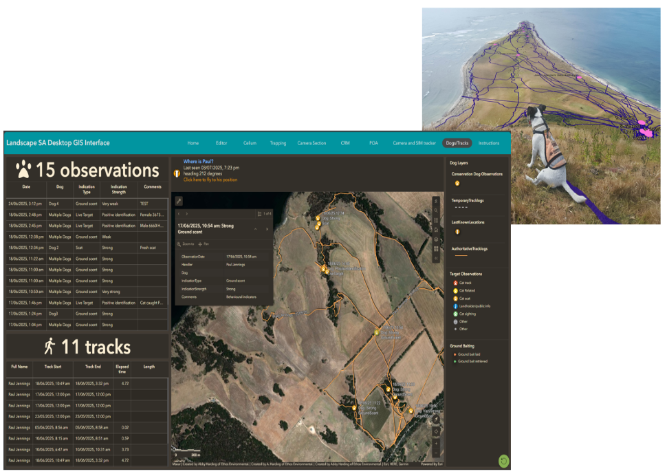The height and width of the screenshot is (476, 667).
Task: Select track starting 05/06/2025, 8:56 am
Action: pos(87,428)
